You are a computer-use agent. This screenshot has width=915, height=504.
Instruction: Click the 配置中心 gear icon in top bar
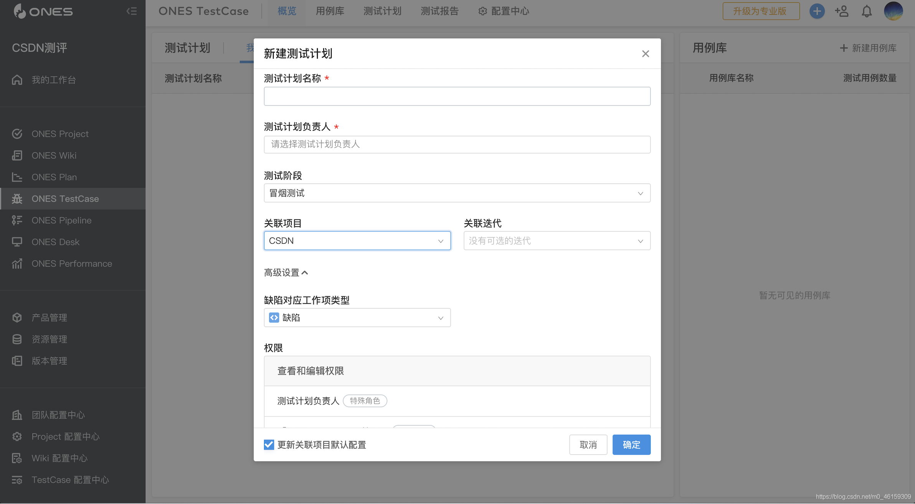482,11
